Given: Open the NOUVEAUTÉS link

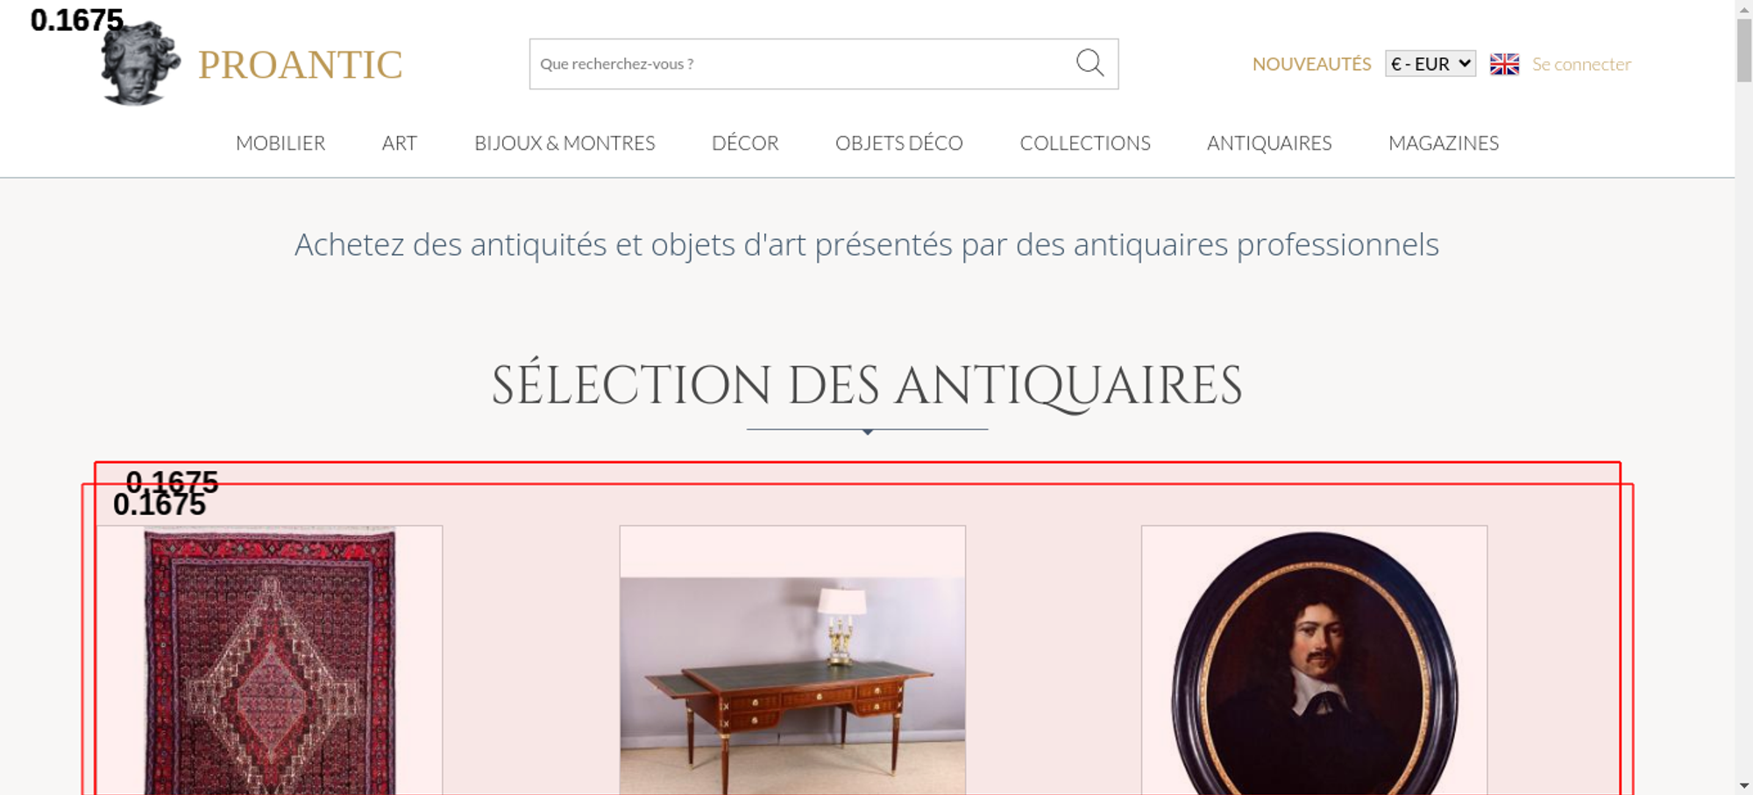Looking at the screenshot, I should [x=1311, y=64].
